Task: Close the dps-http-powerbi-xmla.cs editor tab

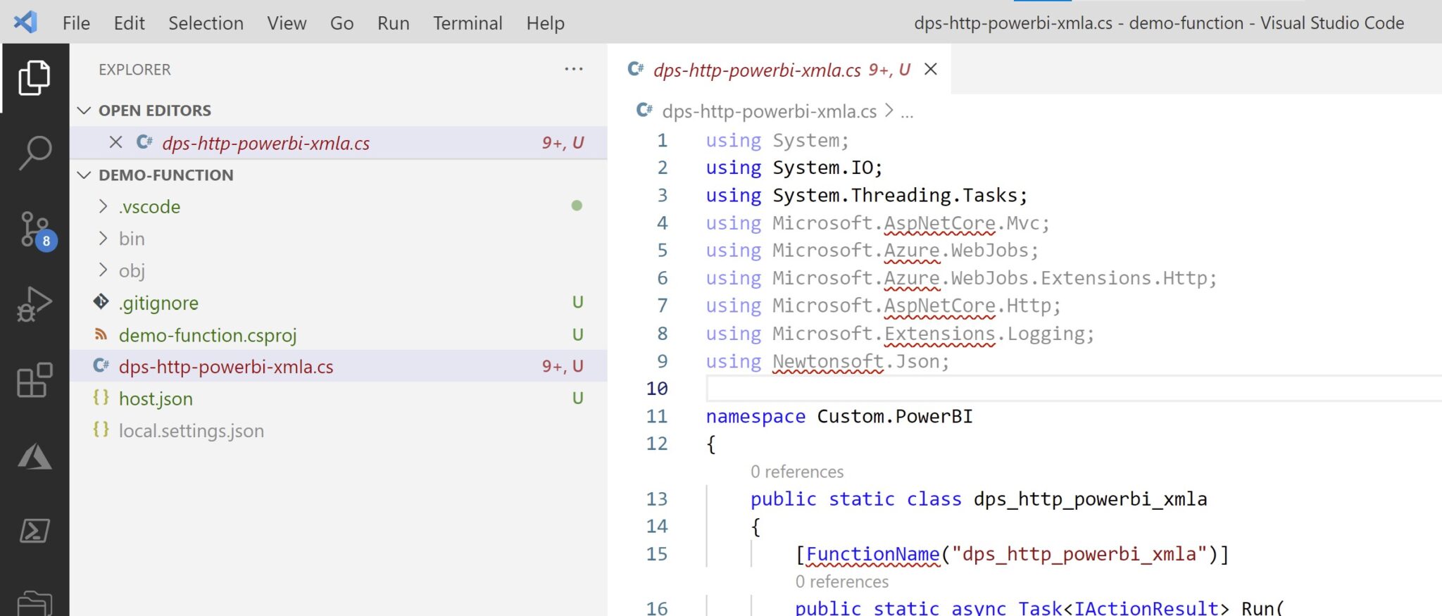Action: pyautogui.click(x=930, y=69)
